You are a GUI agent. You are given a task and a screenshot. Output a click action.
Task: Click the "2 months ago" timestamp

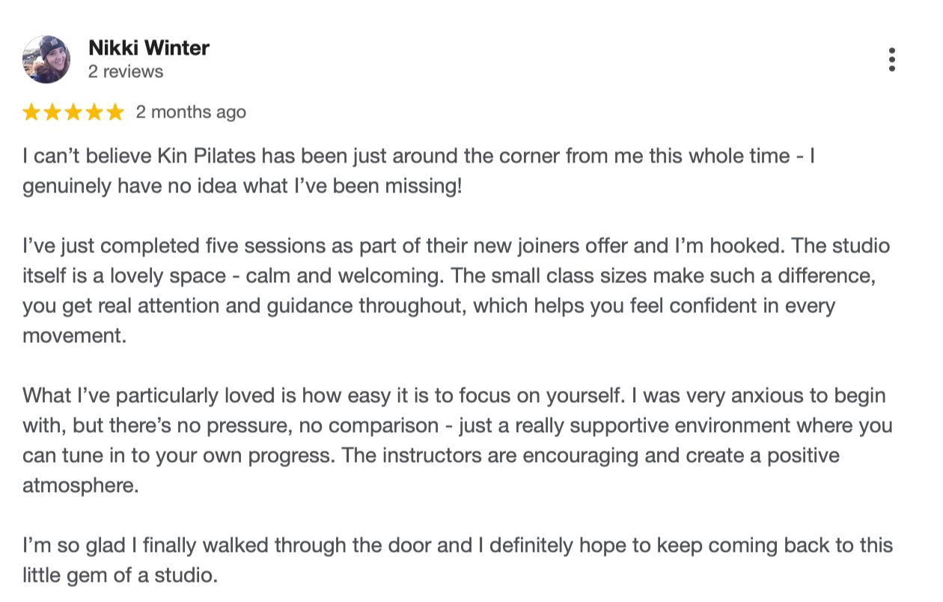point(191,112)
